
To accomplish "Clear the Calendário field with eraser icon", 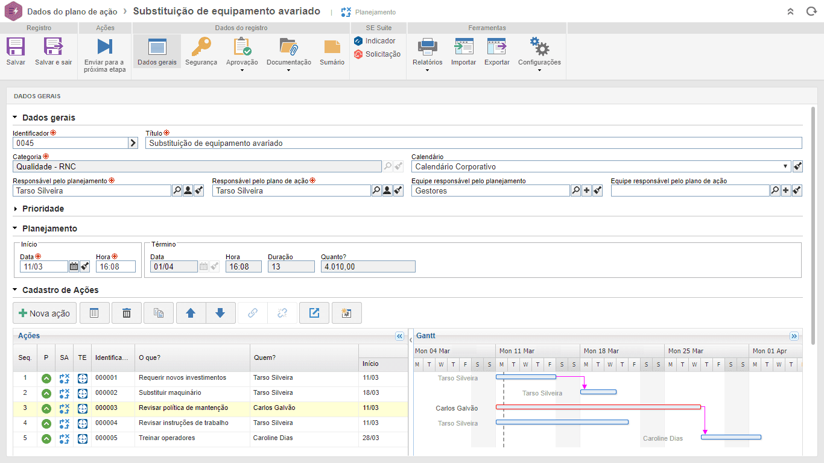I will tap(797, 166).
